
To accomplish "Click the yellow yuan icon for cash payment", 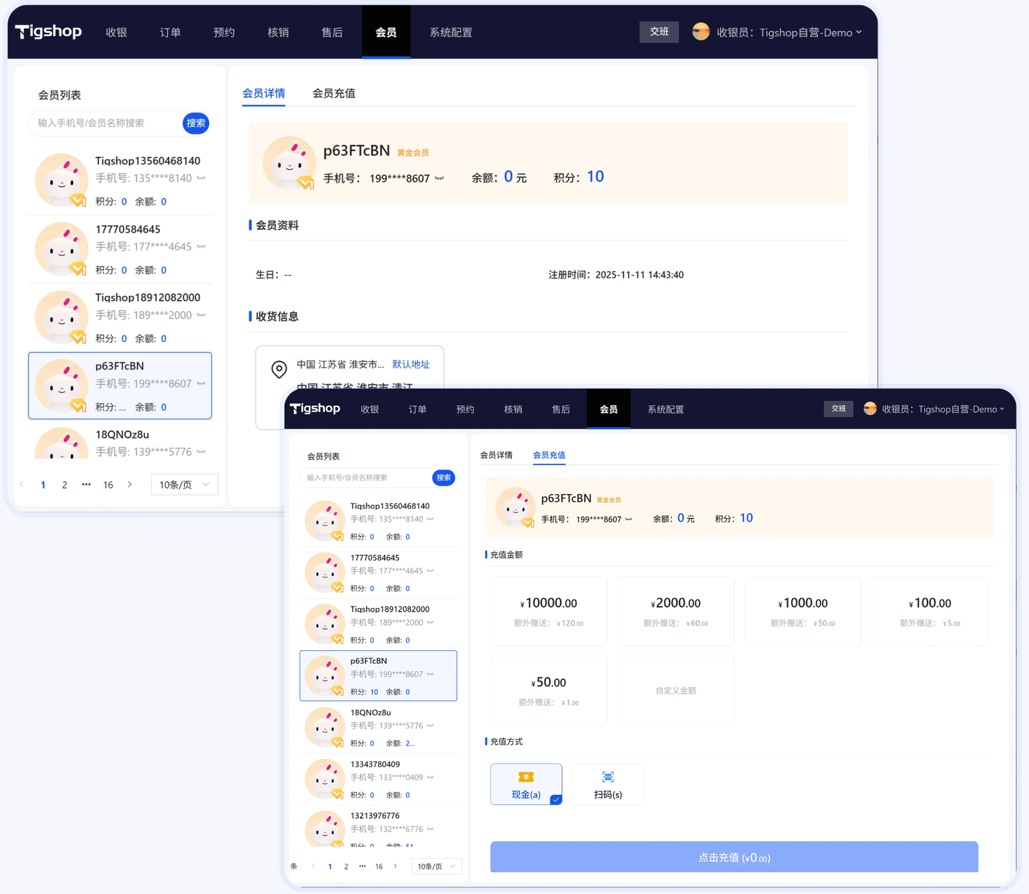I will pos(525,777).
